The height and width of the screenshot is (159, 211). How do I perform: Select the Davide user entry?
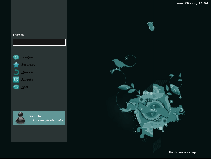tap(39, 118)
